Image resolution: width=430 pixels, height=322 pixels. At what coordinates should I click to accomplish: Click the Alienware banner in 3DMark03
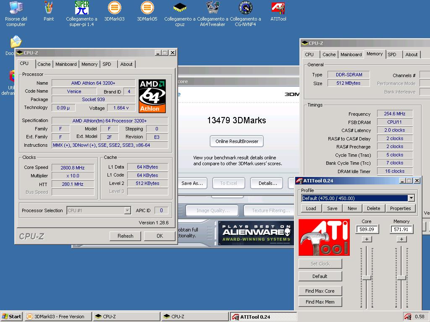pyautogui.click(x=256, y=233)
